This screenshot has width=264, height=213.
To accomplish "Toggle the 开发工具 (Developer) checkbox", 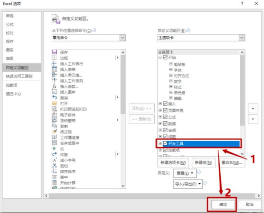I will pyautogui.click(x=165, y=144).
